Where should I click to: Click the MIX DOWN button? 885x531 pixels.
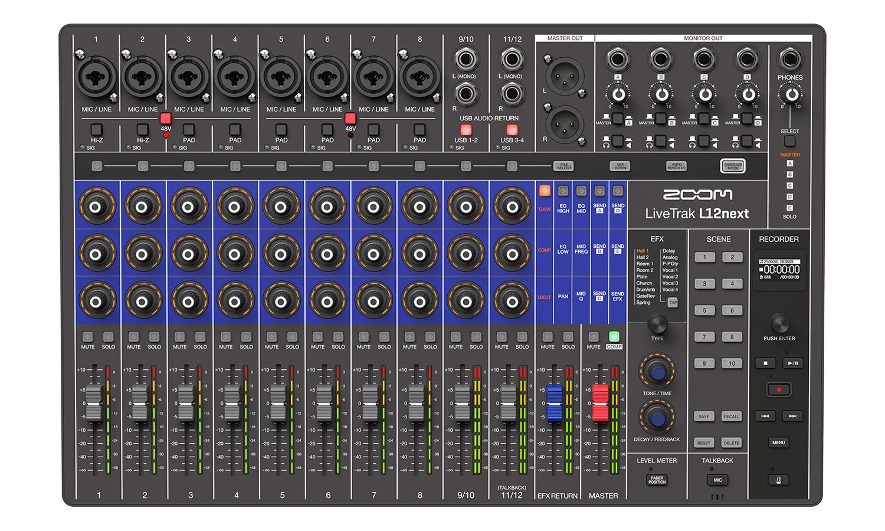620,166
